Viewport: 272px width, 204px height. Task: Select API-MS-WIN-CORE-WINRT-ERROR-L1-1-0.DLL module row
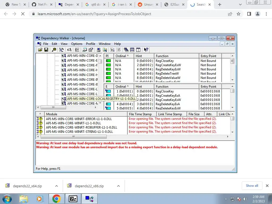[133, 119]
